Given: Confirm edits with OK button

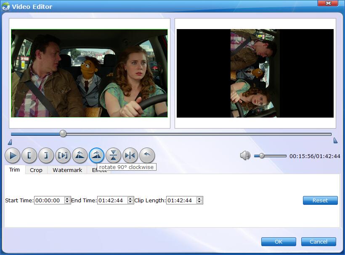Looking at the screenshot, I should 279,242.
